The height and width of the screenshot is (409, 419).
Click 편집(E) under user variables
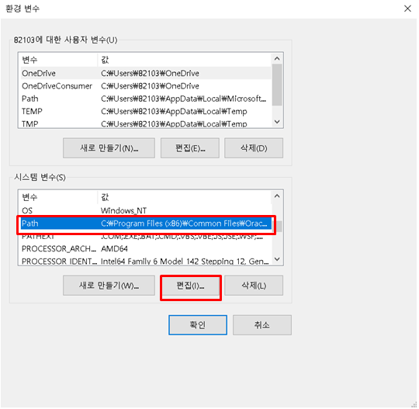click(x=190, y=147)
